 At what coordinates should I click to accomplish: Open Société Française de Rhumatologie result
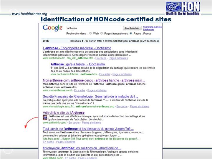(x=90, y=97)
